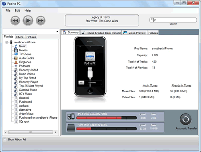Select the Playlists sidebar tab
Screen dimensions: 201x152
[8, 36]
